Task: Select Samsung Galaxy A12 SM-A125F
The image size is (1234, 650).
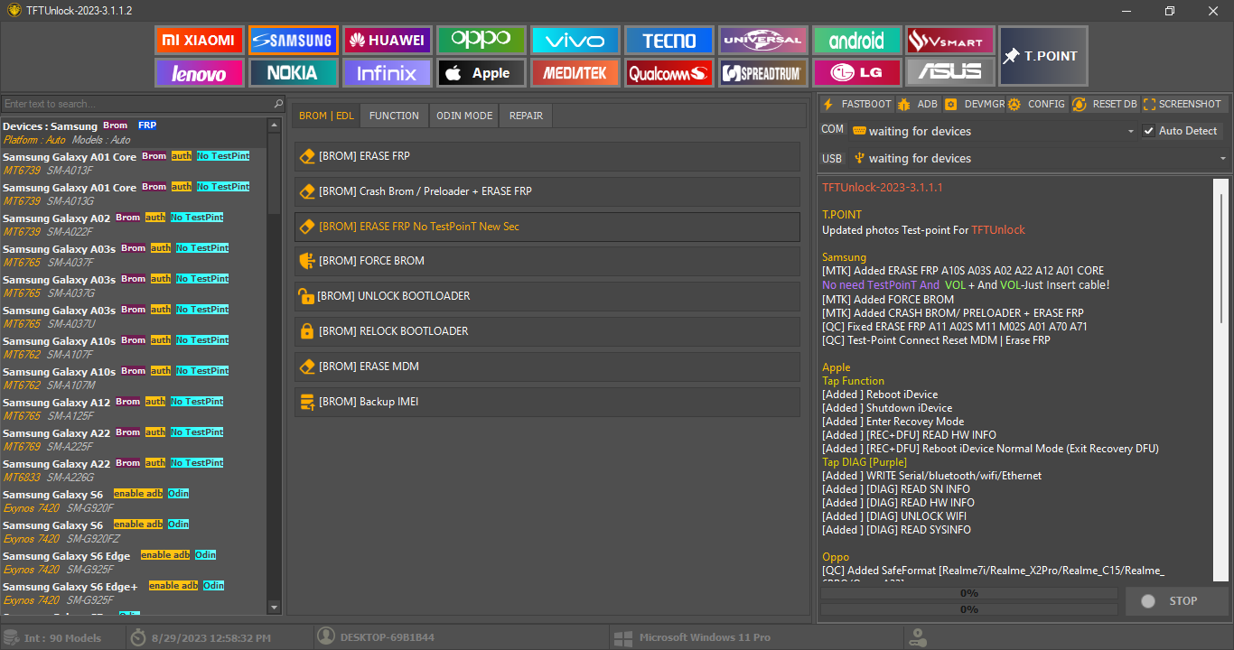Action: click(135, 409)
